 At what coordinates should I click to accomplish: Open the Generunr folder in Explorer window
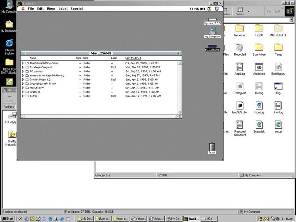[240, 31]
